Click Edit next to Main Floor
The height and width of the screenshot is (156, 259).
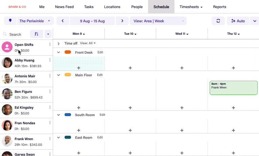click(x=100, y=75)
